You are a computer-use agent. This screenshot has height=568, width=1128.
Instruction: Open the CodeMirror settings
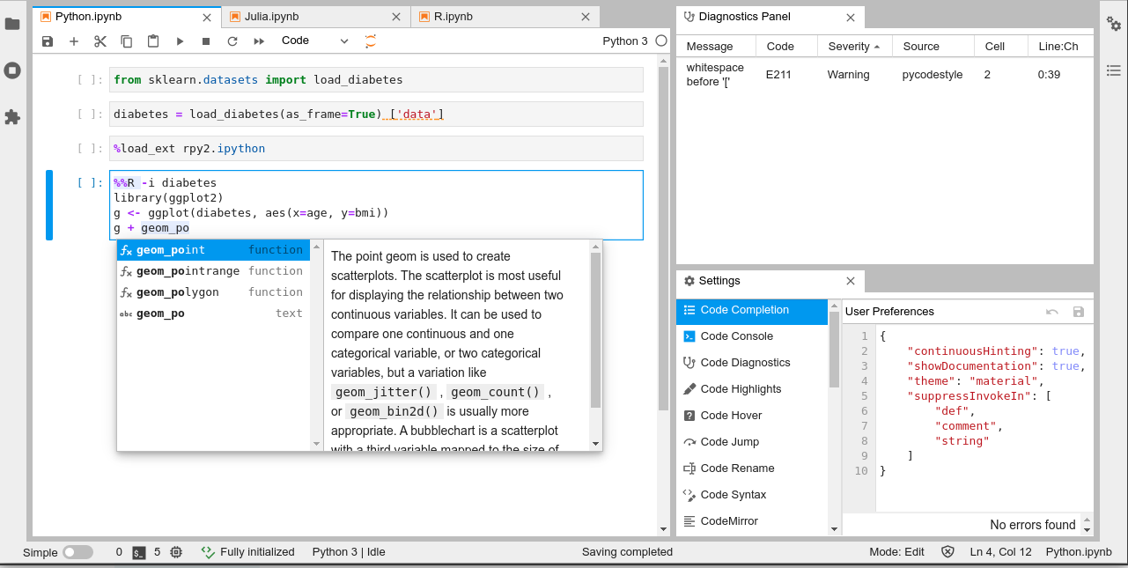[752, 521]
